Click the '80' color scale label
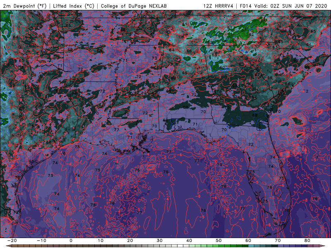331x248 pixels. (x=307, y=241)
